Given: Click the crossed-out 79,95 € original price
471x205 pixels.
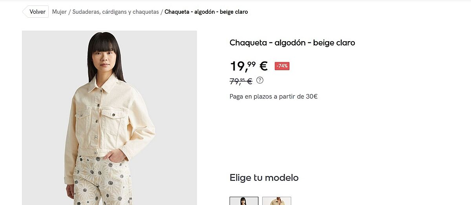Looking at the screenshot, I should (x=241, y=81).
